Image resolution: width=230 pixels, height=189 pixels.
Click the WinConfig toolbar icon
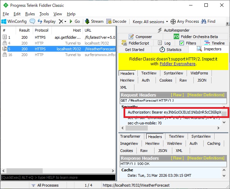click(4, 21)
